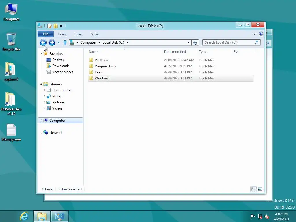Select the Computer desktop icon
This screenshot has height=222, width=296.
click(11, 12)
